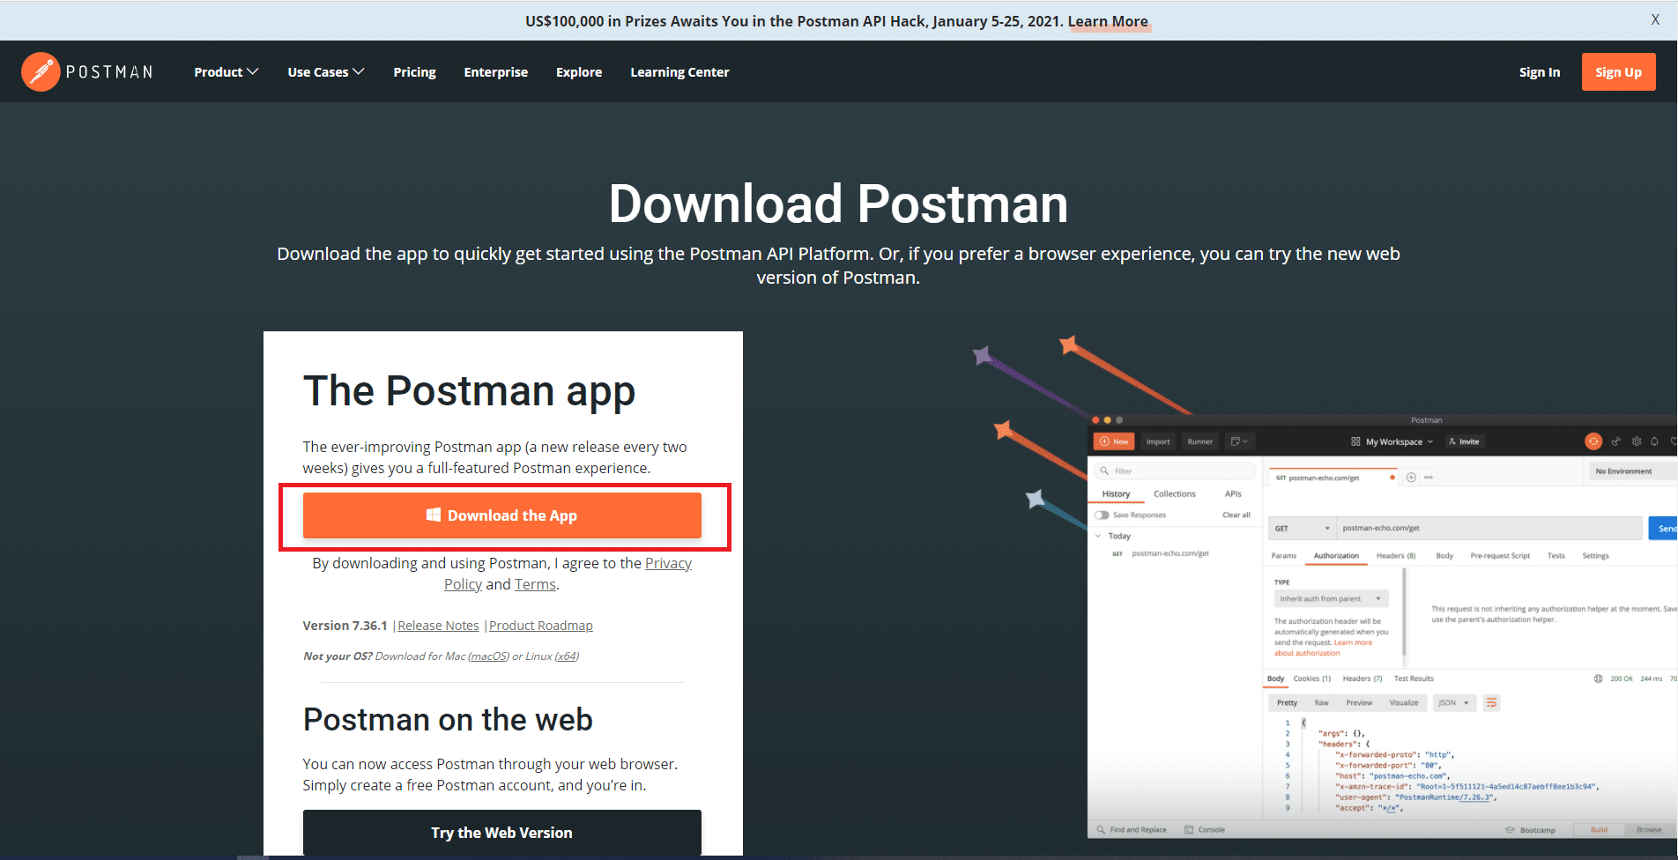Close the API Hack announcement banner

1655,20
